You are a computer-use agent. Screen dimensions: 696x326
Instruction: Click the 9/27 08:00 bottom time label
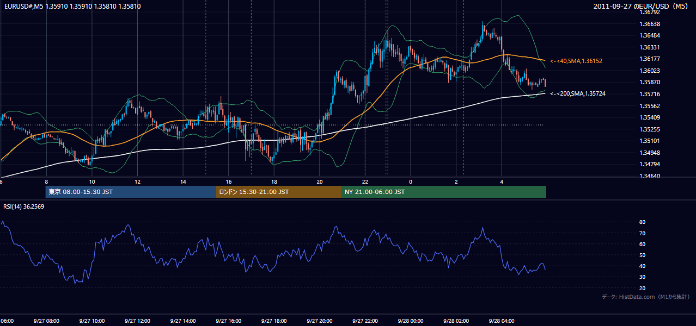(x=46, y=321)
